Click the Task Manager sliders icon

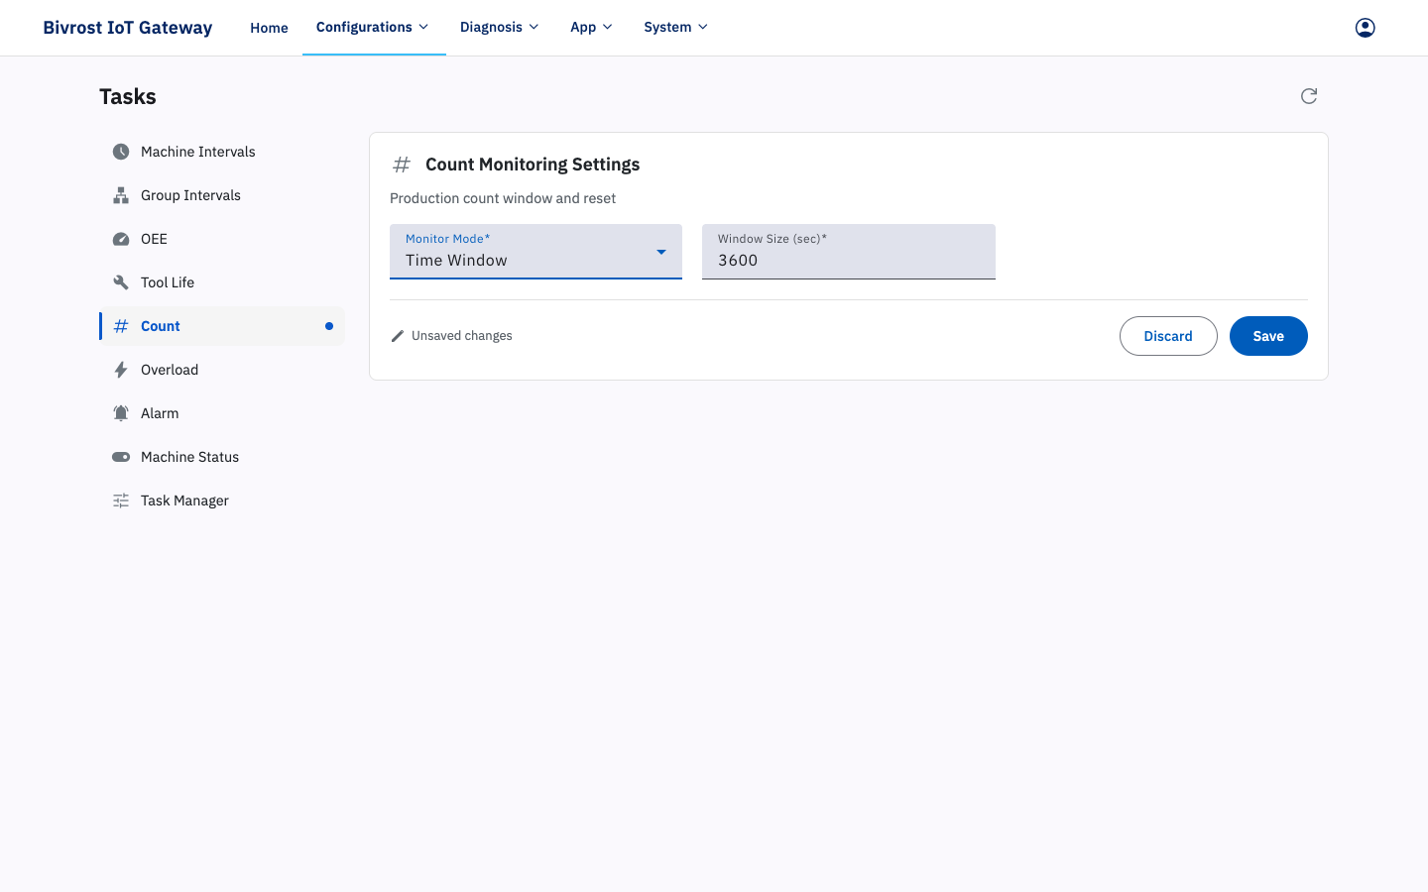tap(121, 501)
